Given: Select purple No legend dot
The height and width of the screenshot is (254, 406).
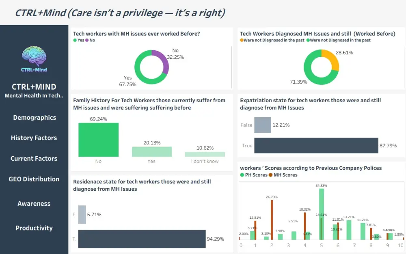Looking at the screenshot, I should (x=87, y=40).
